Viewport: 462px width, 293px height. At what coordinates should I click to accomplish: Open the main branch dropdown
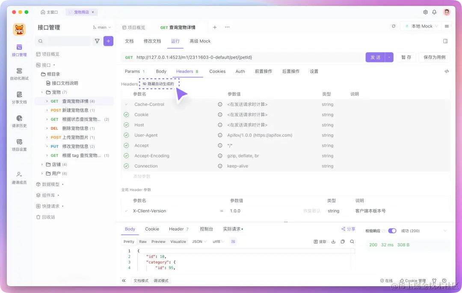tap(102, 27)
